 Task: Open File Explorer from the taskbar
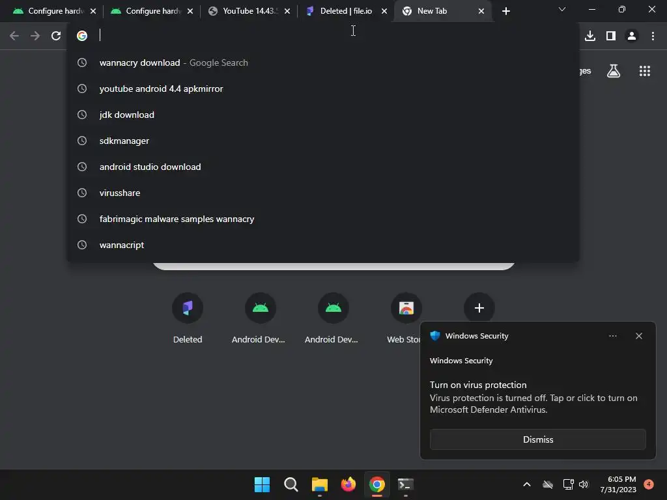coord(319,484)
